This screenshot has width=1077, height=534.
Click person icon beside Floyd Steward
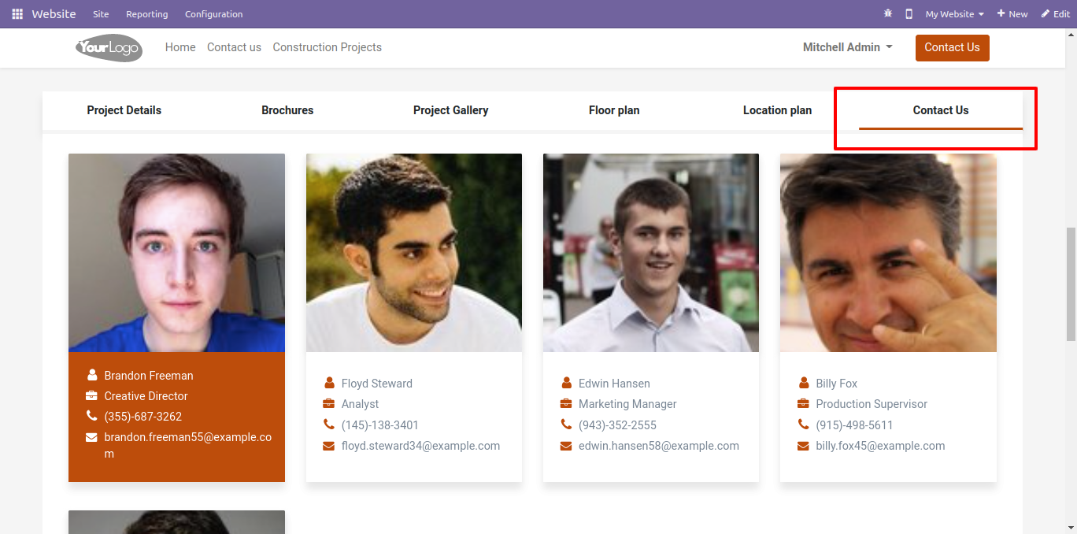click(x=329, y=383)
